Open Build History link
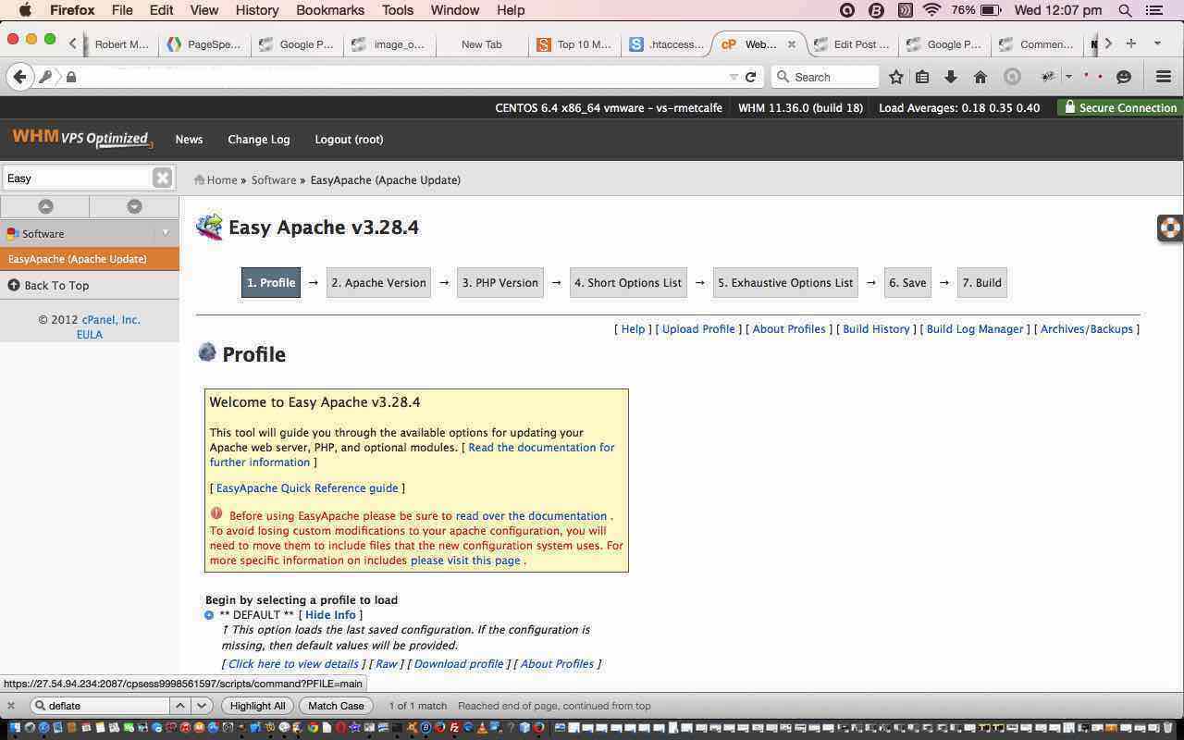Image resolution: width=1184 pixels, height=740 pixels. 876,329
